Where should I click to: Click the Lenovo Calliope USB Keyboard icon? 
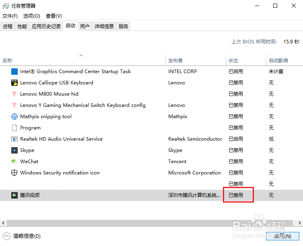14,83
